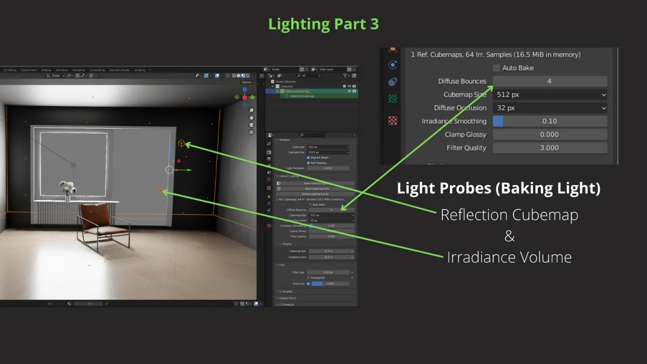Image resolution: width=647 pixels, height=364 pixels.
Task: Click the Delete Lighting Cache button
Action: click(x=315, y=194)
